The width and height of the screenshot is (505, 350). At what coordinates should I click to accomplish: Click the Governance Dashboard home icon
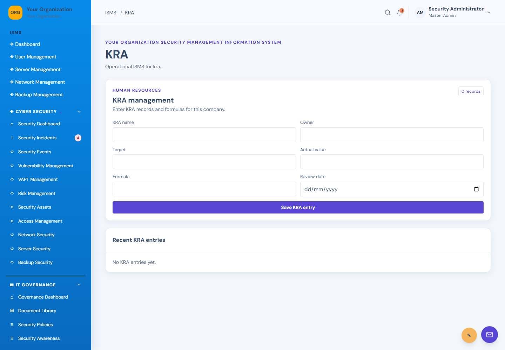pos(12,297)
